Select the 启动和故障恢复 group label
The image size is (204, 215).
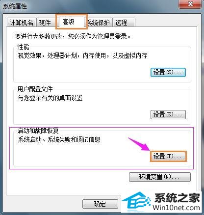pyautogui.click(x=38, y=131)
